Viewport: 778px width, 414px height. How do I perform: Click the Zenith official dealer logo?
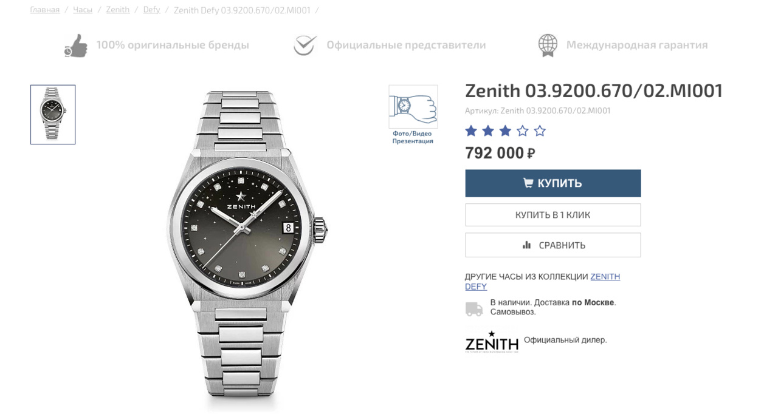click(492, 342)
